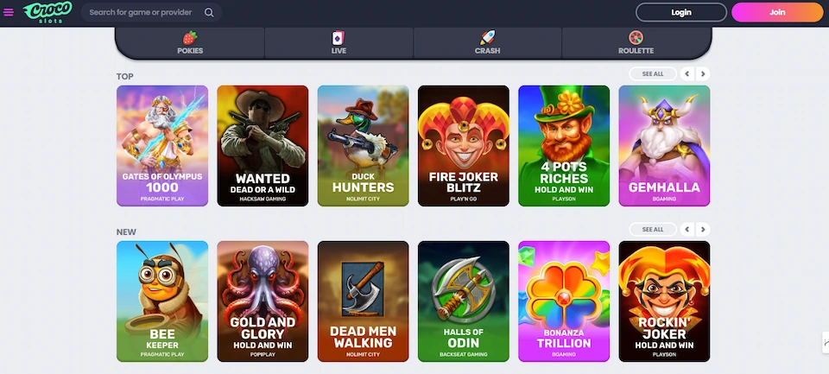Click the search magnifier icon
Screen dimensions: 829x374
209,12
